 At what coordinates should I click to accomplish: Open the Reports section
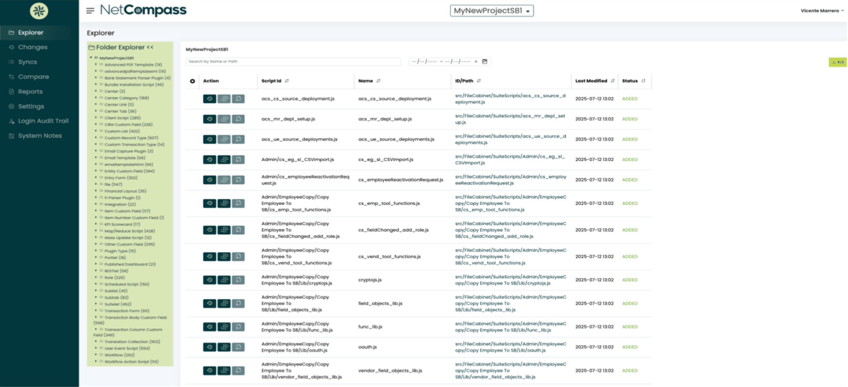(x=30, y=91)
